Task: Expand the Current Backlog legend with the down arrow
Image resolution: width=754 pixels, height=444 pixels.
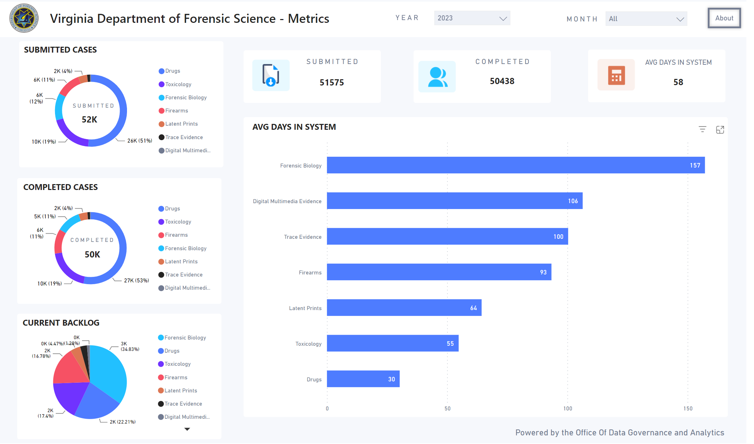Action: coord(187,429)
